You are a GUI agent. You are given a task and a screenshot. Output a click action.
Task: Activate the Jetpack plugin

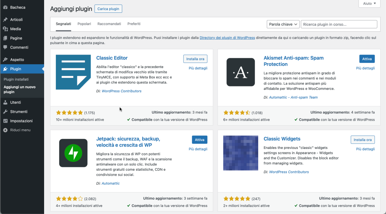pyautogui.click(x=199, y=140)
